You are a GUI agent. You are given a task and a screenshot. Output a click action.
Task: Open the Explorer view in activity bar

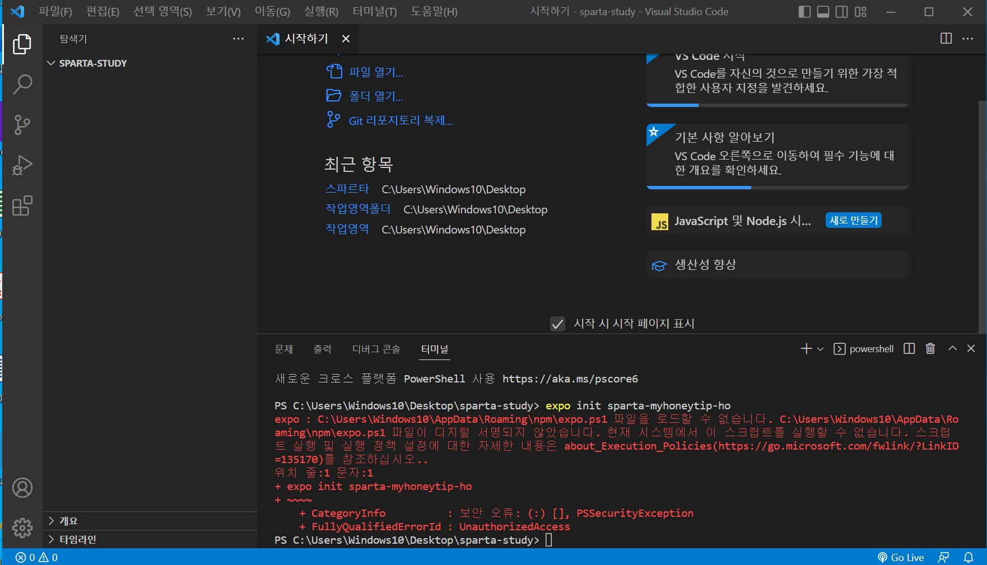pos(22,44)
